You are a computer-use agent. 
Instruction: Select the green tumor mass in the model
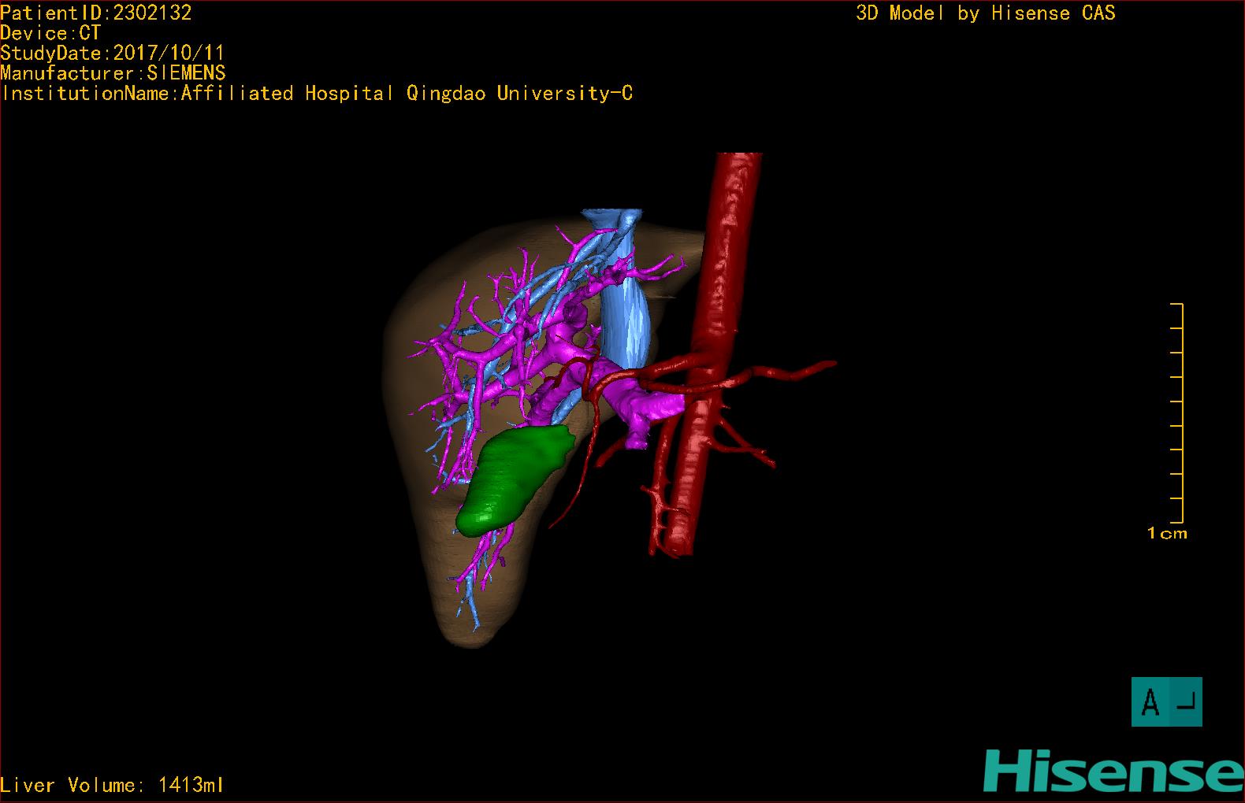[513, 478]
